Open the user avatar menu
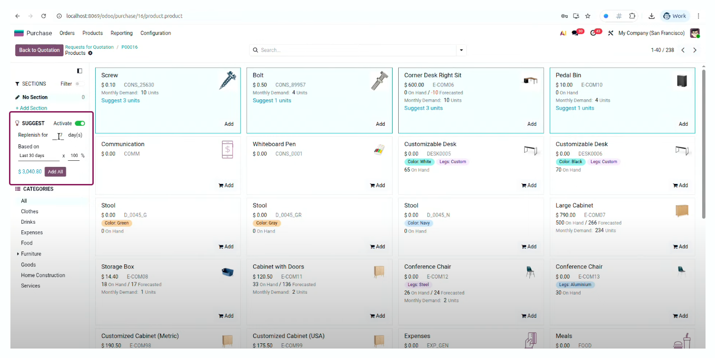 click(x=695, y=33)
